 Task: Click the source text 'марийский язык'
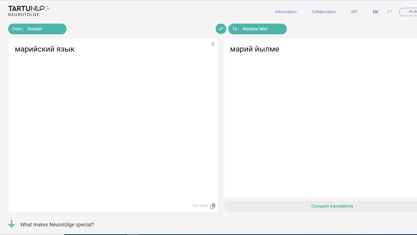45,49
